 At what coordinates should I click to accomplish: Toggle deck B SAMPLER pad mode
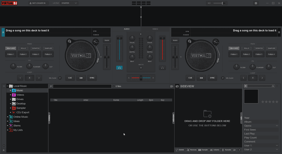click(271, 48)
